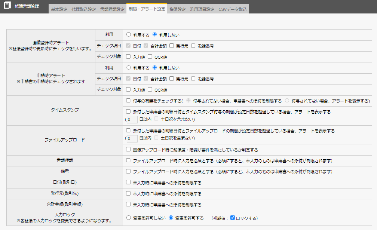
Task: Enable timestamp 付与の有無をチェックする checkbox
Action: (128, 101)
